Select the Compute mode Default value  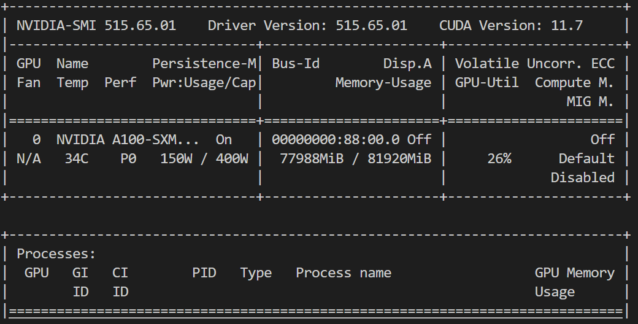586,159
